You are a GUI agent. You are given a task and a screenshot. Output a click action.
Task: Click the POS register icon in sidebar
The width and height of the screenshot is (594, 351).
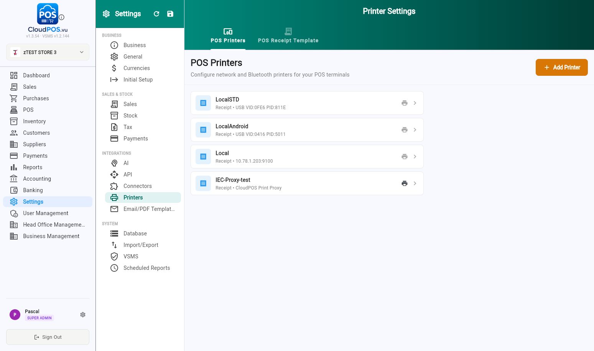pos(14,110)
